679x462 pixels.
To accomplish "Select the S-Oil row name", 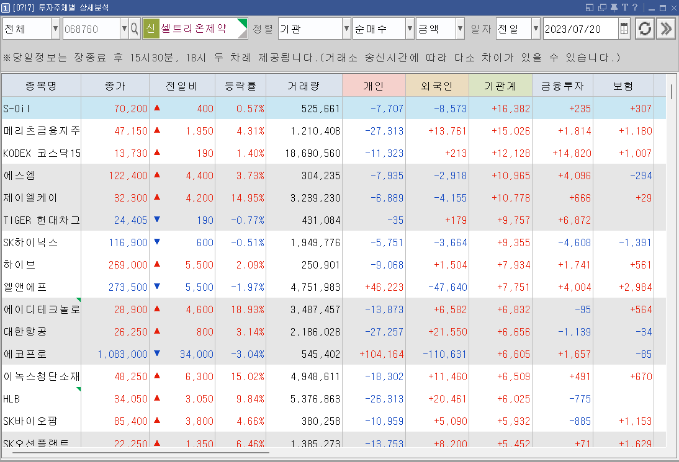I will 17,109.
